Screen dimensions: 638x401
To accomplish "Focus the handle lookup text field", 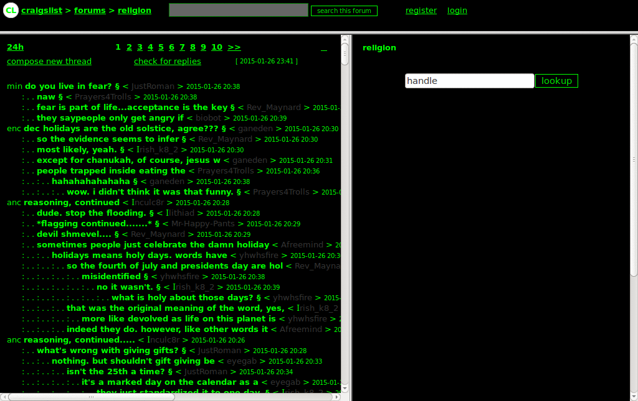I will tap(469, 81).
